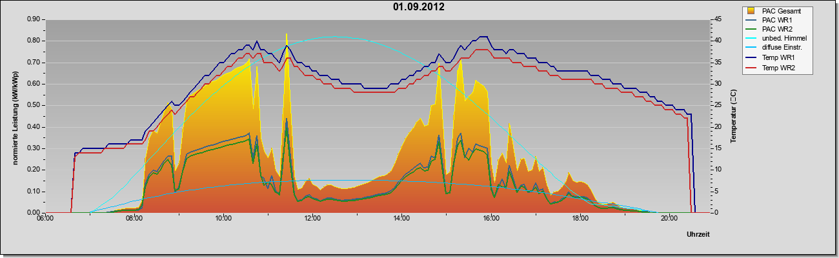Click the 14:00 time axis label
Viewport: 839px width, 258px height.
pyautogui.click(x=401, y=219)
